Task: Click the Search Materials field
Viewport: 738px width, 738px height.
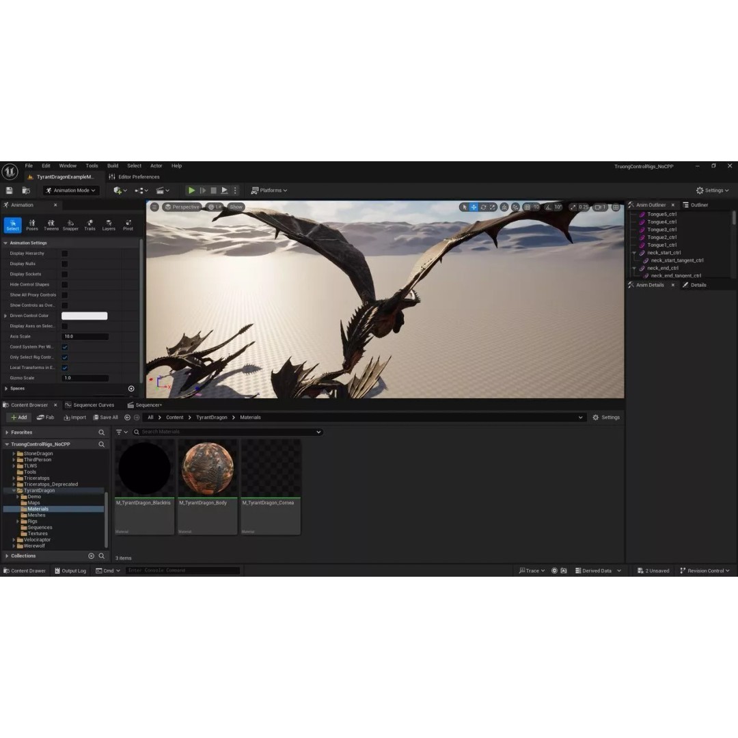Action: coord(228,433)
